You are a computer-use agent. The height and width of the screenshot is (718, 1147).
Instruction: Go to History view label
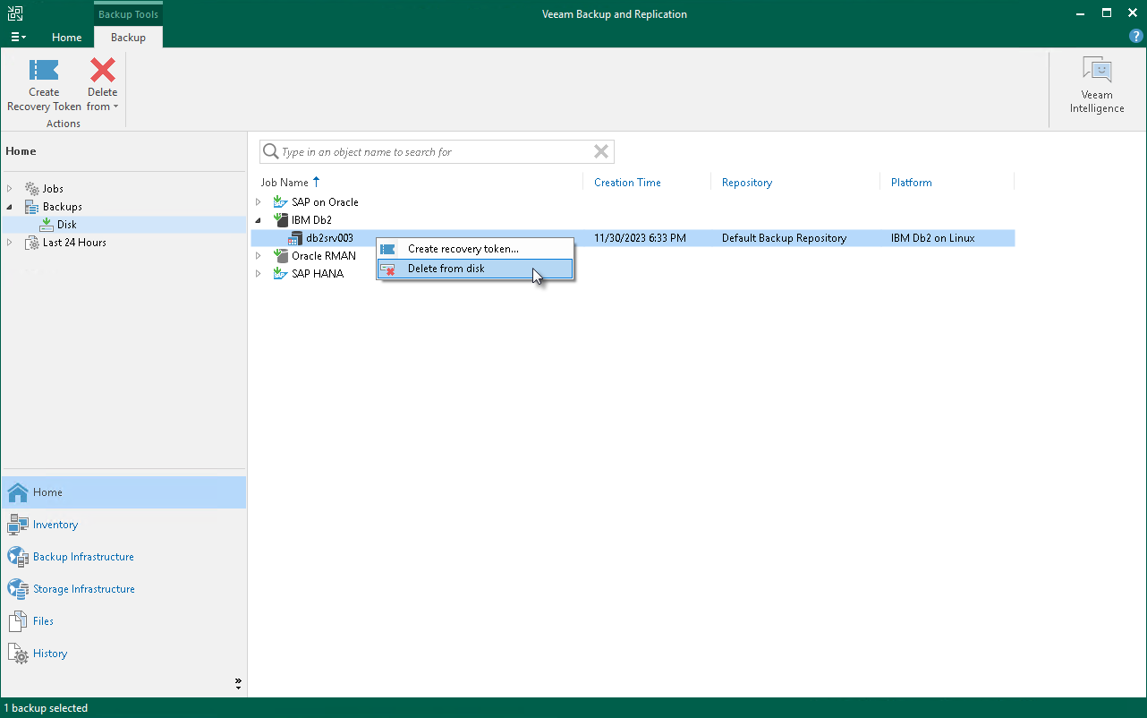coord(50,654)
